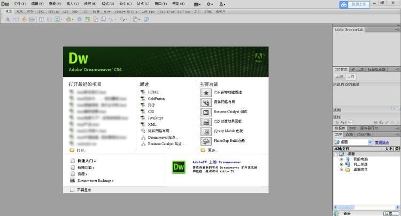Open the site management dropdown in menu bar
The image size is (401, 216).
click(222, 4)
